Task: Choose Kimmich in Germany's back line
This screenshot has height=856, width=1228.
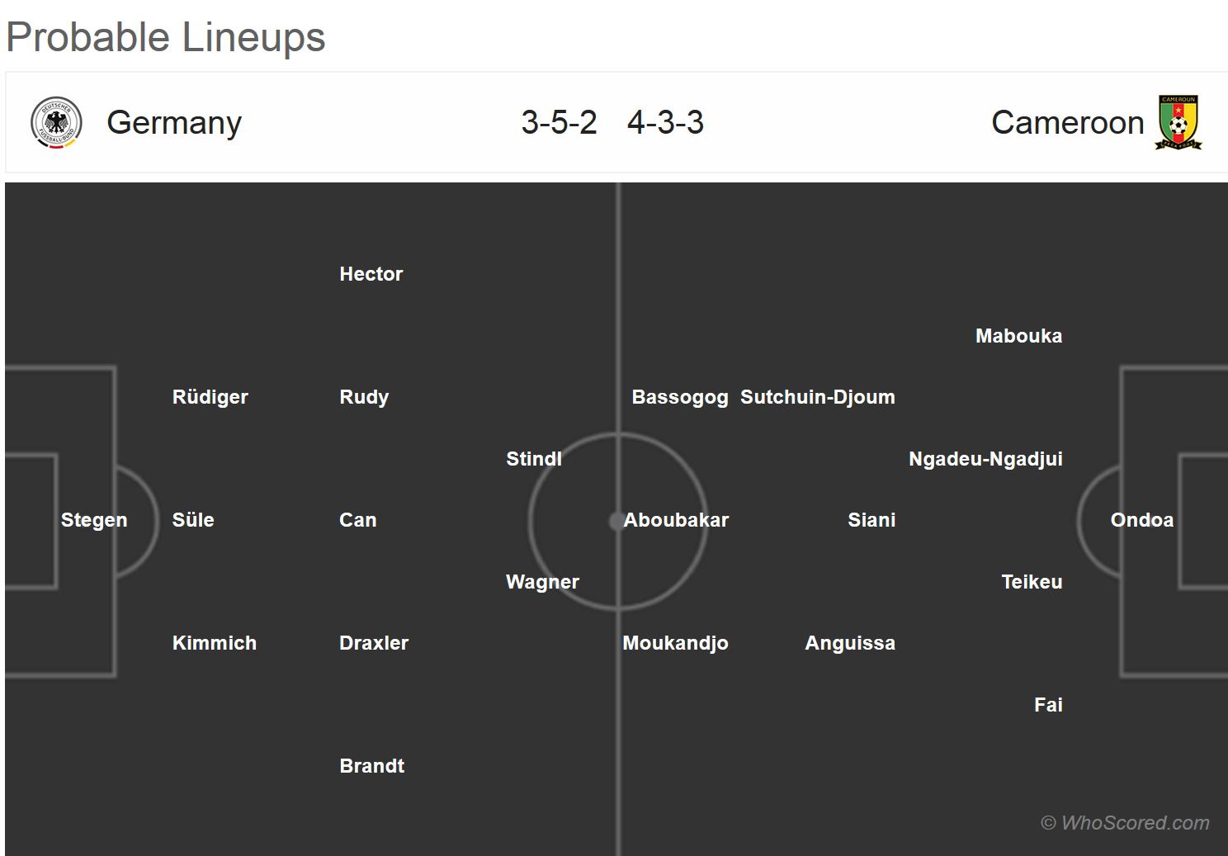Action: [x=214, y=643]
